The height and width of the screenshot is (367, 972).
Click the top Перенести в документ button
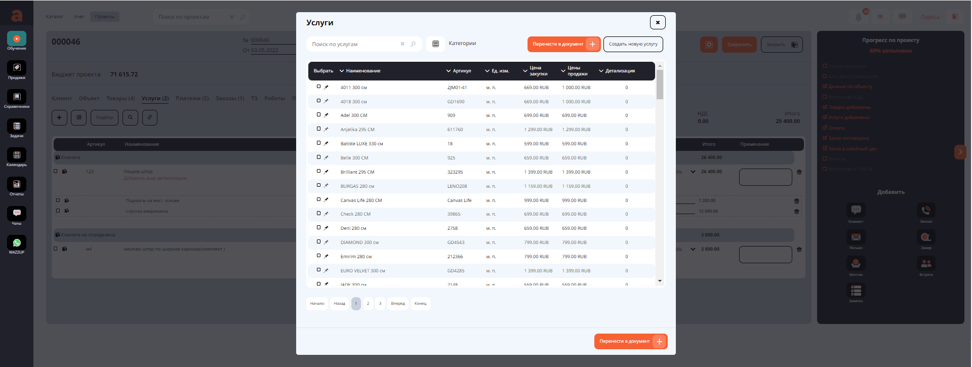563,45
